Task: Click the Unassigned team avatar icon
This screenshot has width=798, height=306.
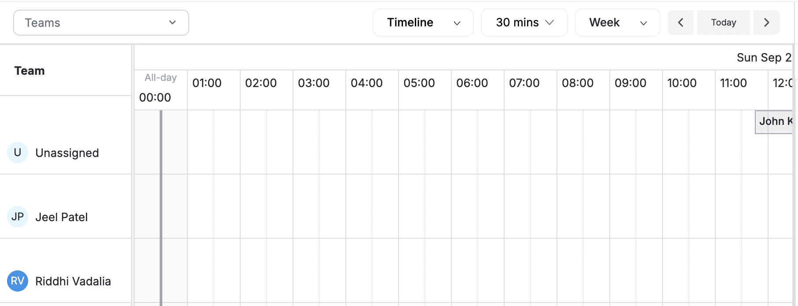Action: 17,153
